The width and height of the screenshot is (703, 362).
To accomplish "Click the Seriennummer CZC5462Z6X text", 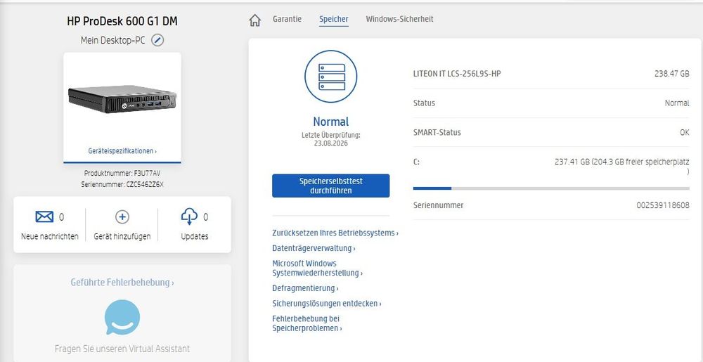I will (122, 184).
